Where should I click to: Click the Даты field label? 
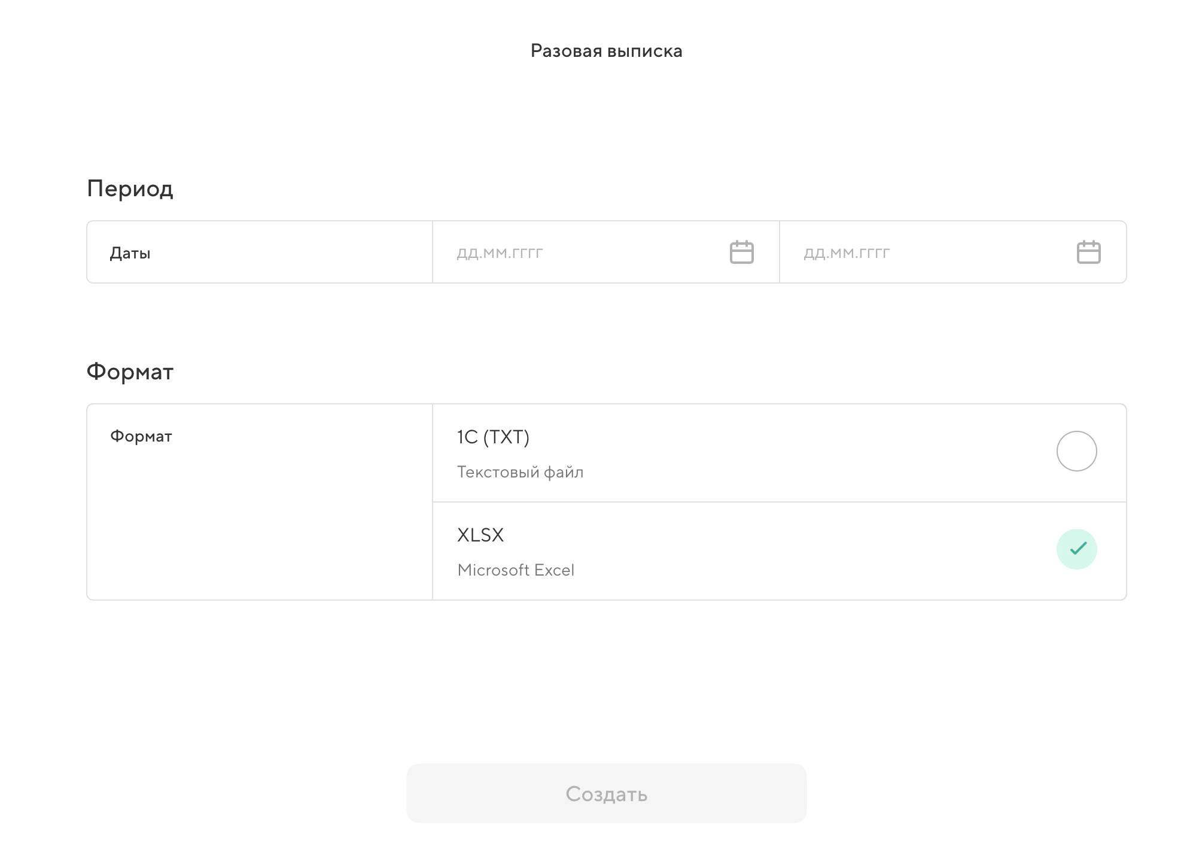[x=130, y=253]
